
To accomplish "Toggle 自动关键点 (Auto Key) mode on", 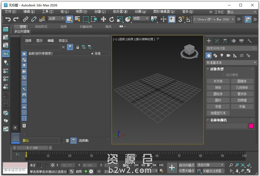I will [187, 165].
